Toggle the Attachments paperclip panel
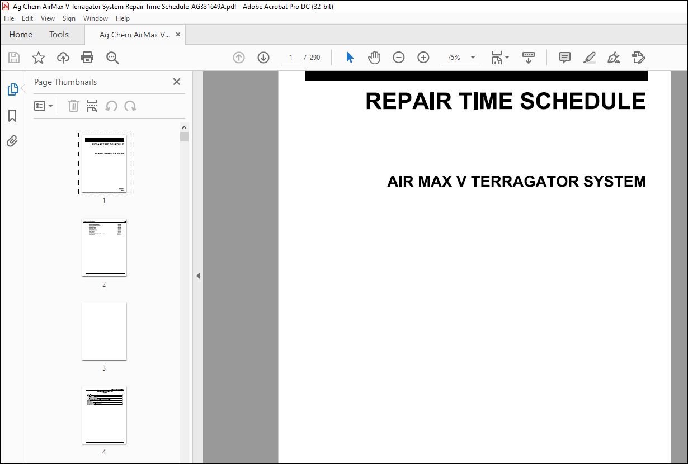688x464 pixels. click(x=12, y=141)
